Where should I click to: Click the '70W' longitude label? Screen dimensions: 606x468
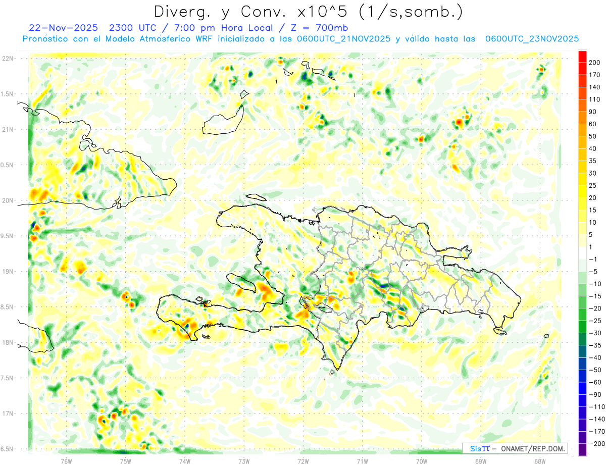point(422,461)
